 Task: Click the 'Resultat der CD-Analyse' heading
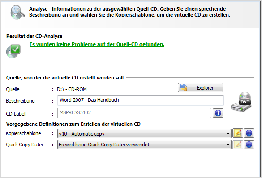pos(34,36)
